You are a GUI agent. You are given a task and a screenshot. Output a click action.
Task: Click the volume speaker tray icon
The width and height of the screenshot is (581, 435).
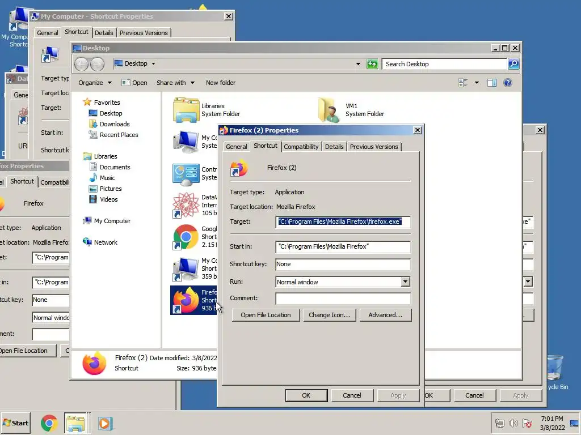click(513, 423)
